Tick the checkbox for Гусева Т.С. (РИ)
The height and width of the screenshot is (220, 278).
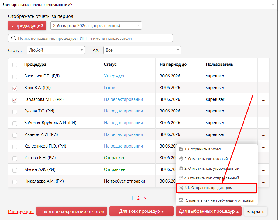point(15,112)
